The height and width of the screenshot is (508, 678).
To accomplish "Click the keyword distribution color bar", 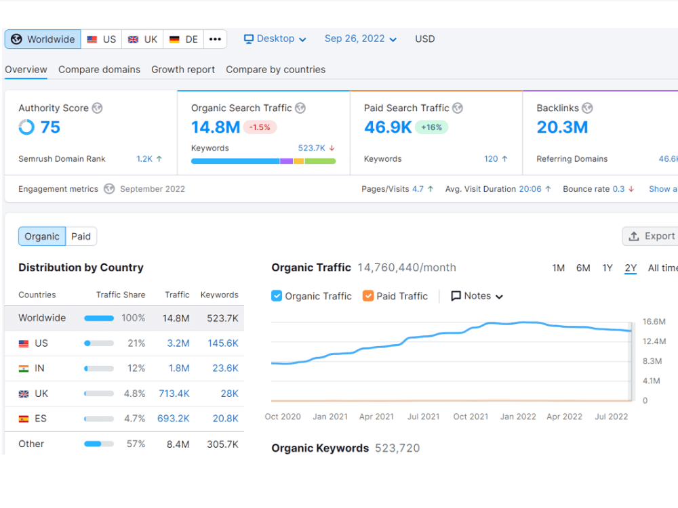I will (x=263, y=161).
